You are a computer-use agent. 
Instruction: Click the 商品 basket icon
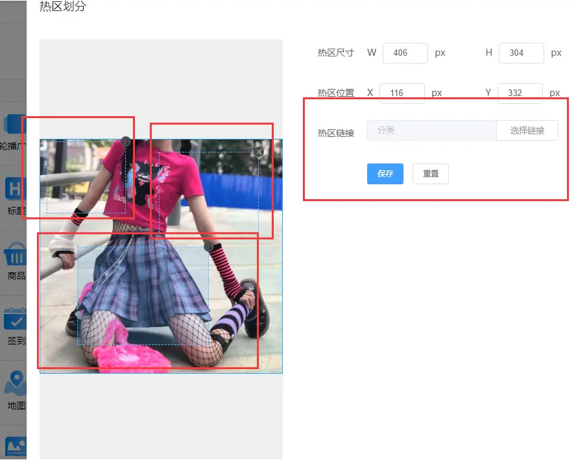pyautogui.click(x=16, y=255)
